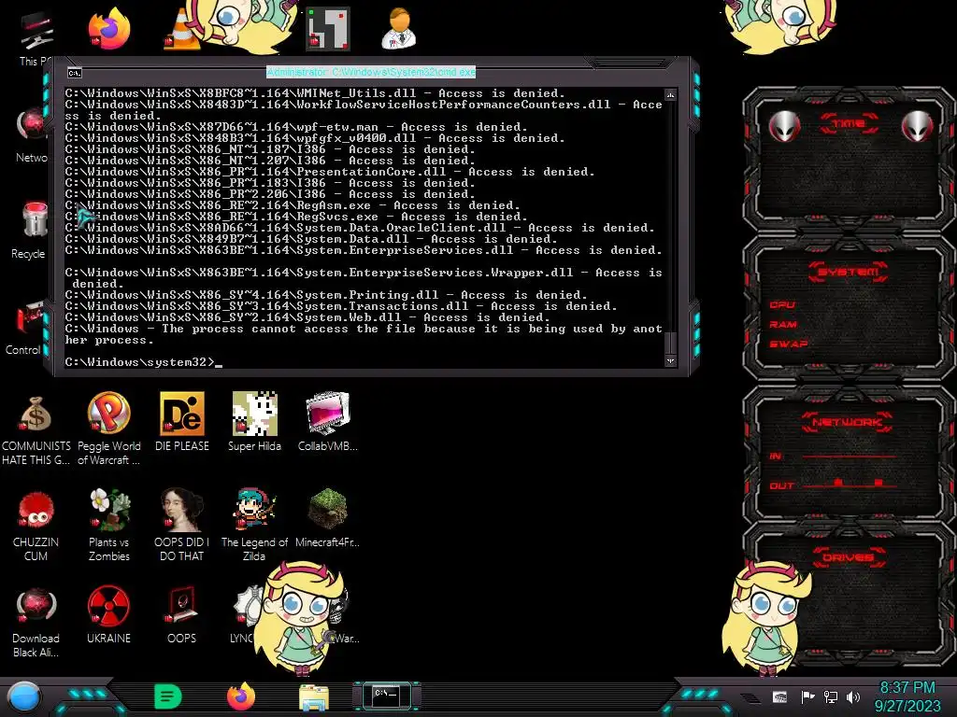This screenshot has width=957, height=717.
Task: Click the C:\Windows\system32> prompt line
Action: [x=143, y=362]
